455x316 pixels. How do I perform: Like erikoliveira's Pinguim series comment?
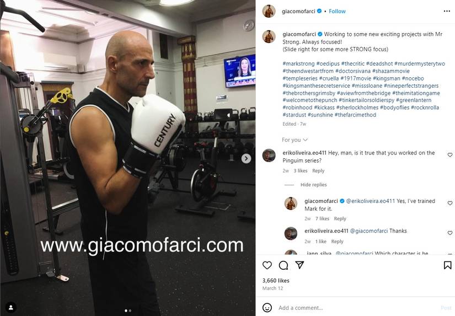click(450, 155)
